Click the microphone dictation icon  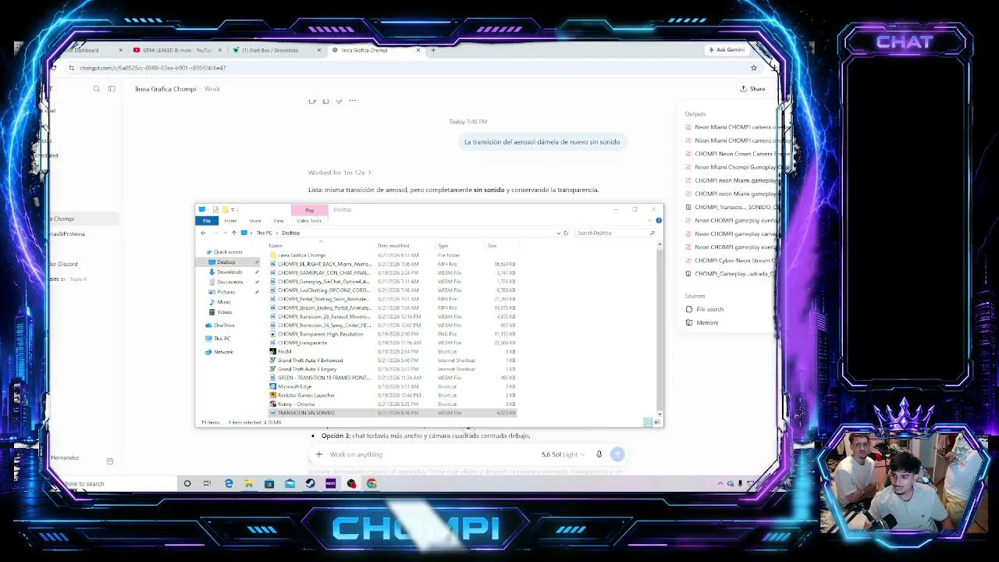[x=599, y=454]
